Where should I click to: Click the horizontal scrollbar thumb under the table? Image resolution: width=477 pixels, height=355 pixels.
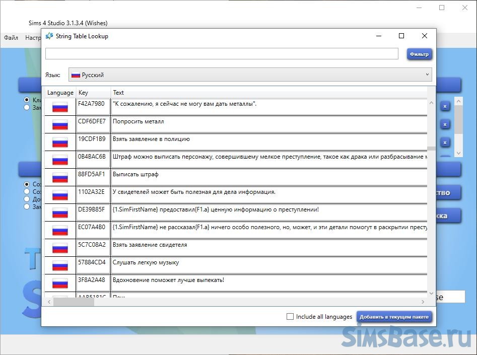point(70,302)
